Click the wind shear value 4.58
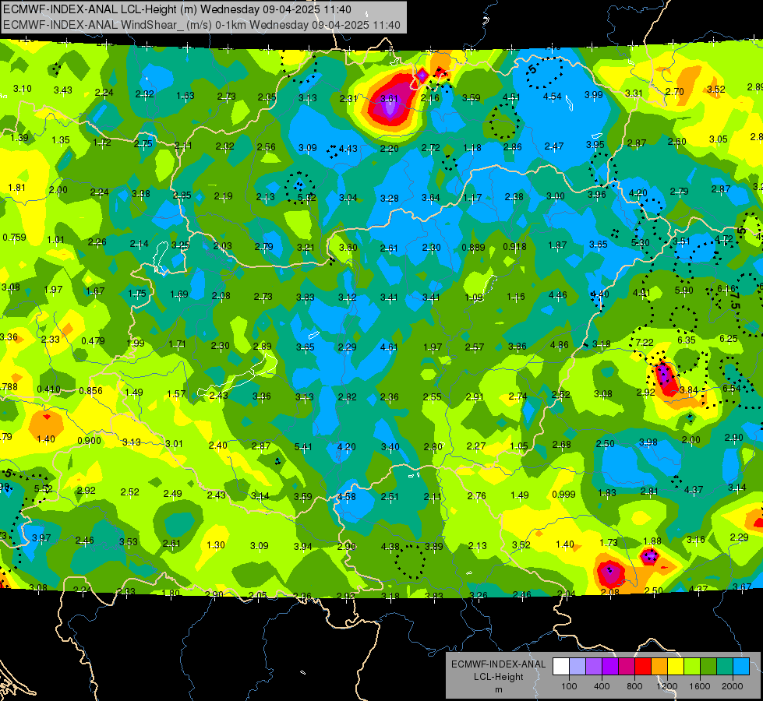This screenshot has width=763, height=701. [x=347, y=497]
